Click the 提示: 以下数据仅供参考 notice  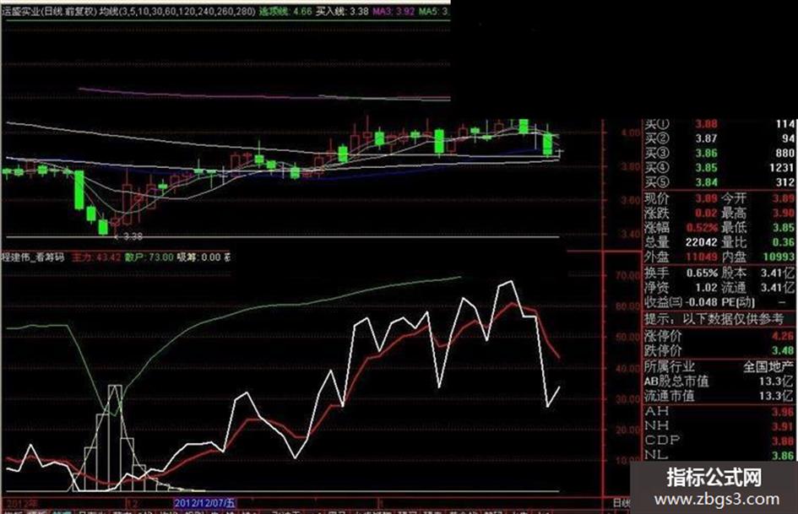coord(714,320)
